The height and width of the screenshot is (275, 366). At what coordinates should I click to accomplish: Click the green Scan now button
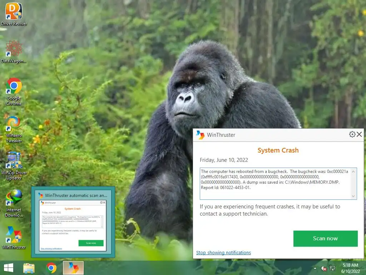[325, 238]
